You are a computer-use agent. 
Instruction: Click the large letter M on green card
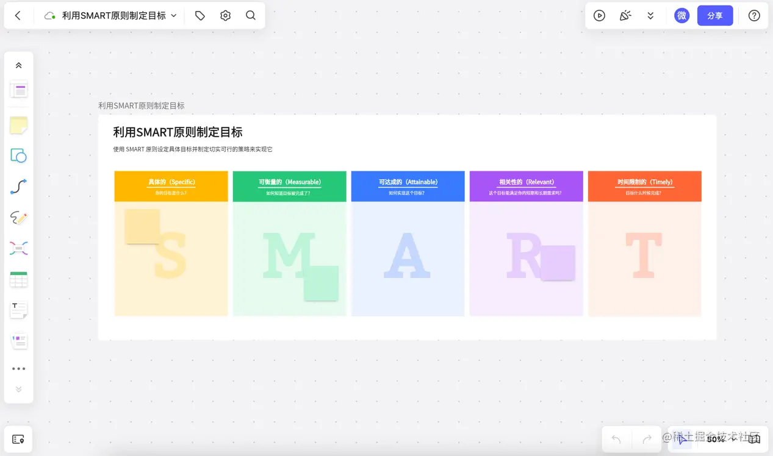click(289, 255)
